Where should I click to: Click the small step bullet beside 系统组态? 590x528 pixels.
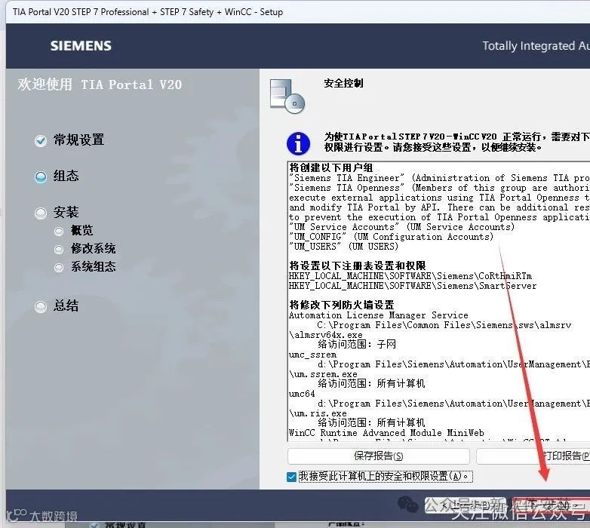[x=59, y=267]
